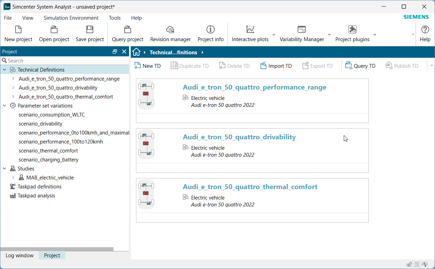Click the Query project icon
The height and width of the screenshot is (269, 435).
point(127,30)
